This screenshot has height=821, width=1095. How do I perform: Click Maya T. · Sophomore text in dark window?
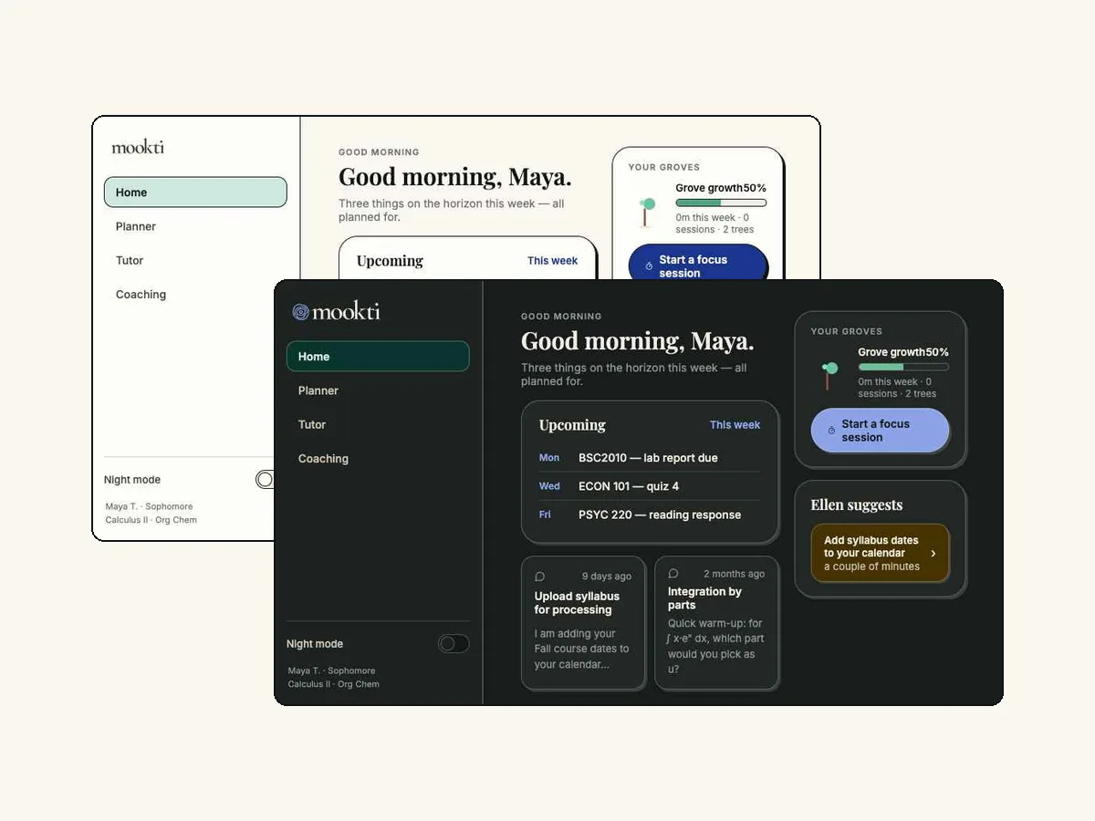pos(332,670)
